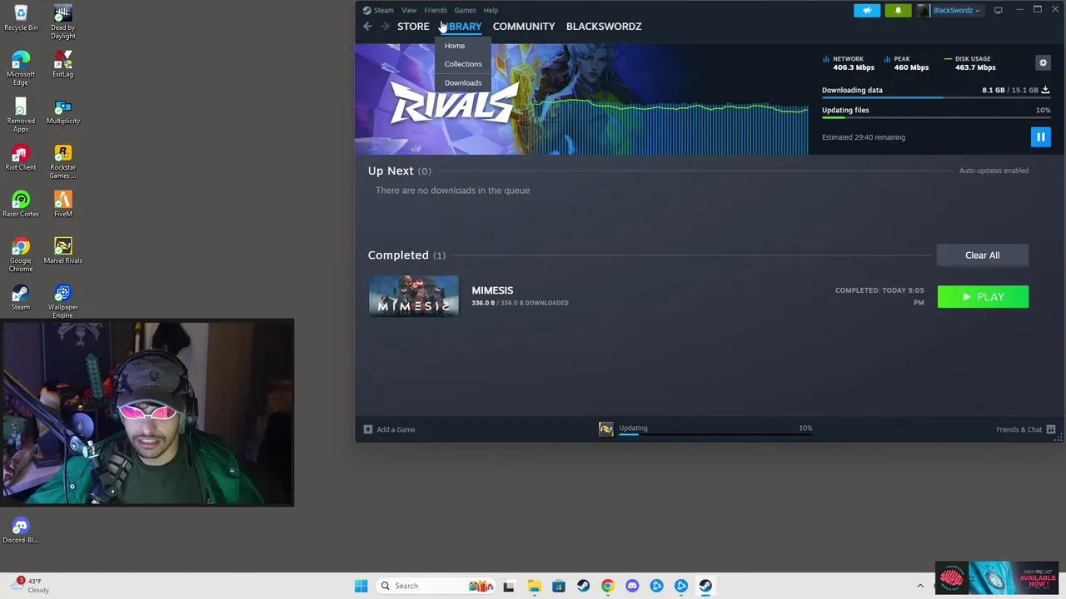Click Add a Game

tap(389, 429)
